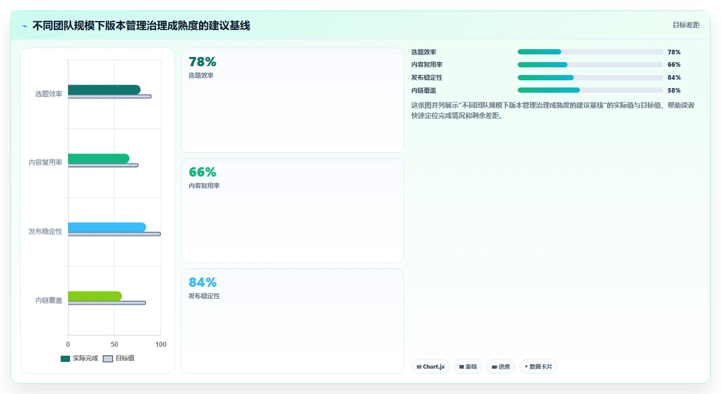
Task: Click 内容复用率 label in the 66% card
Action: [x=204, y=186]
